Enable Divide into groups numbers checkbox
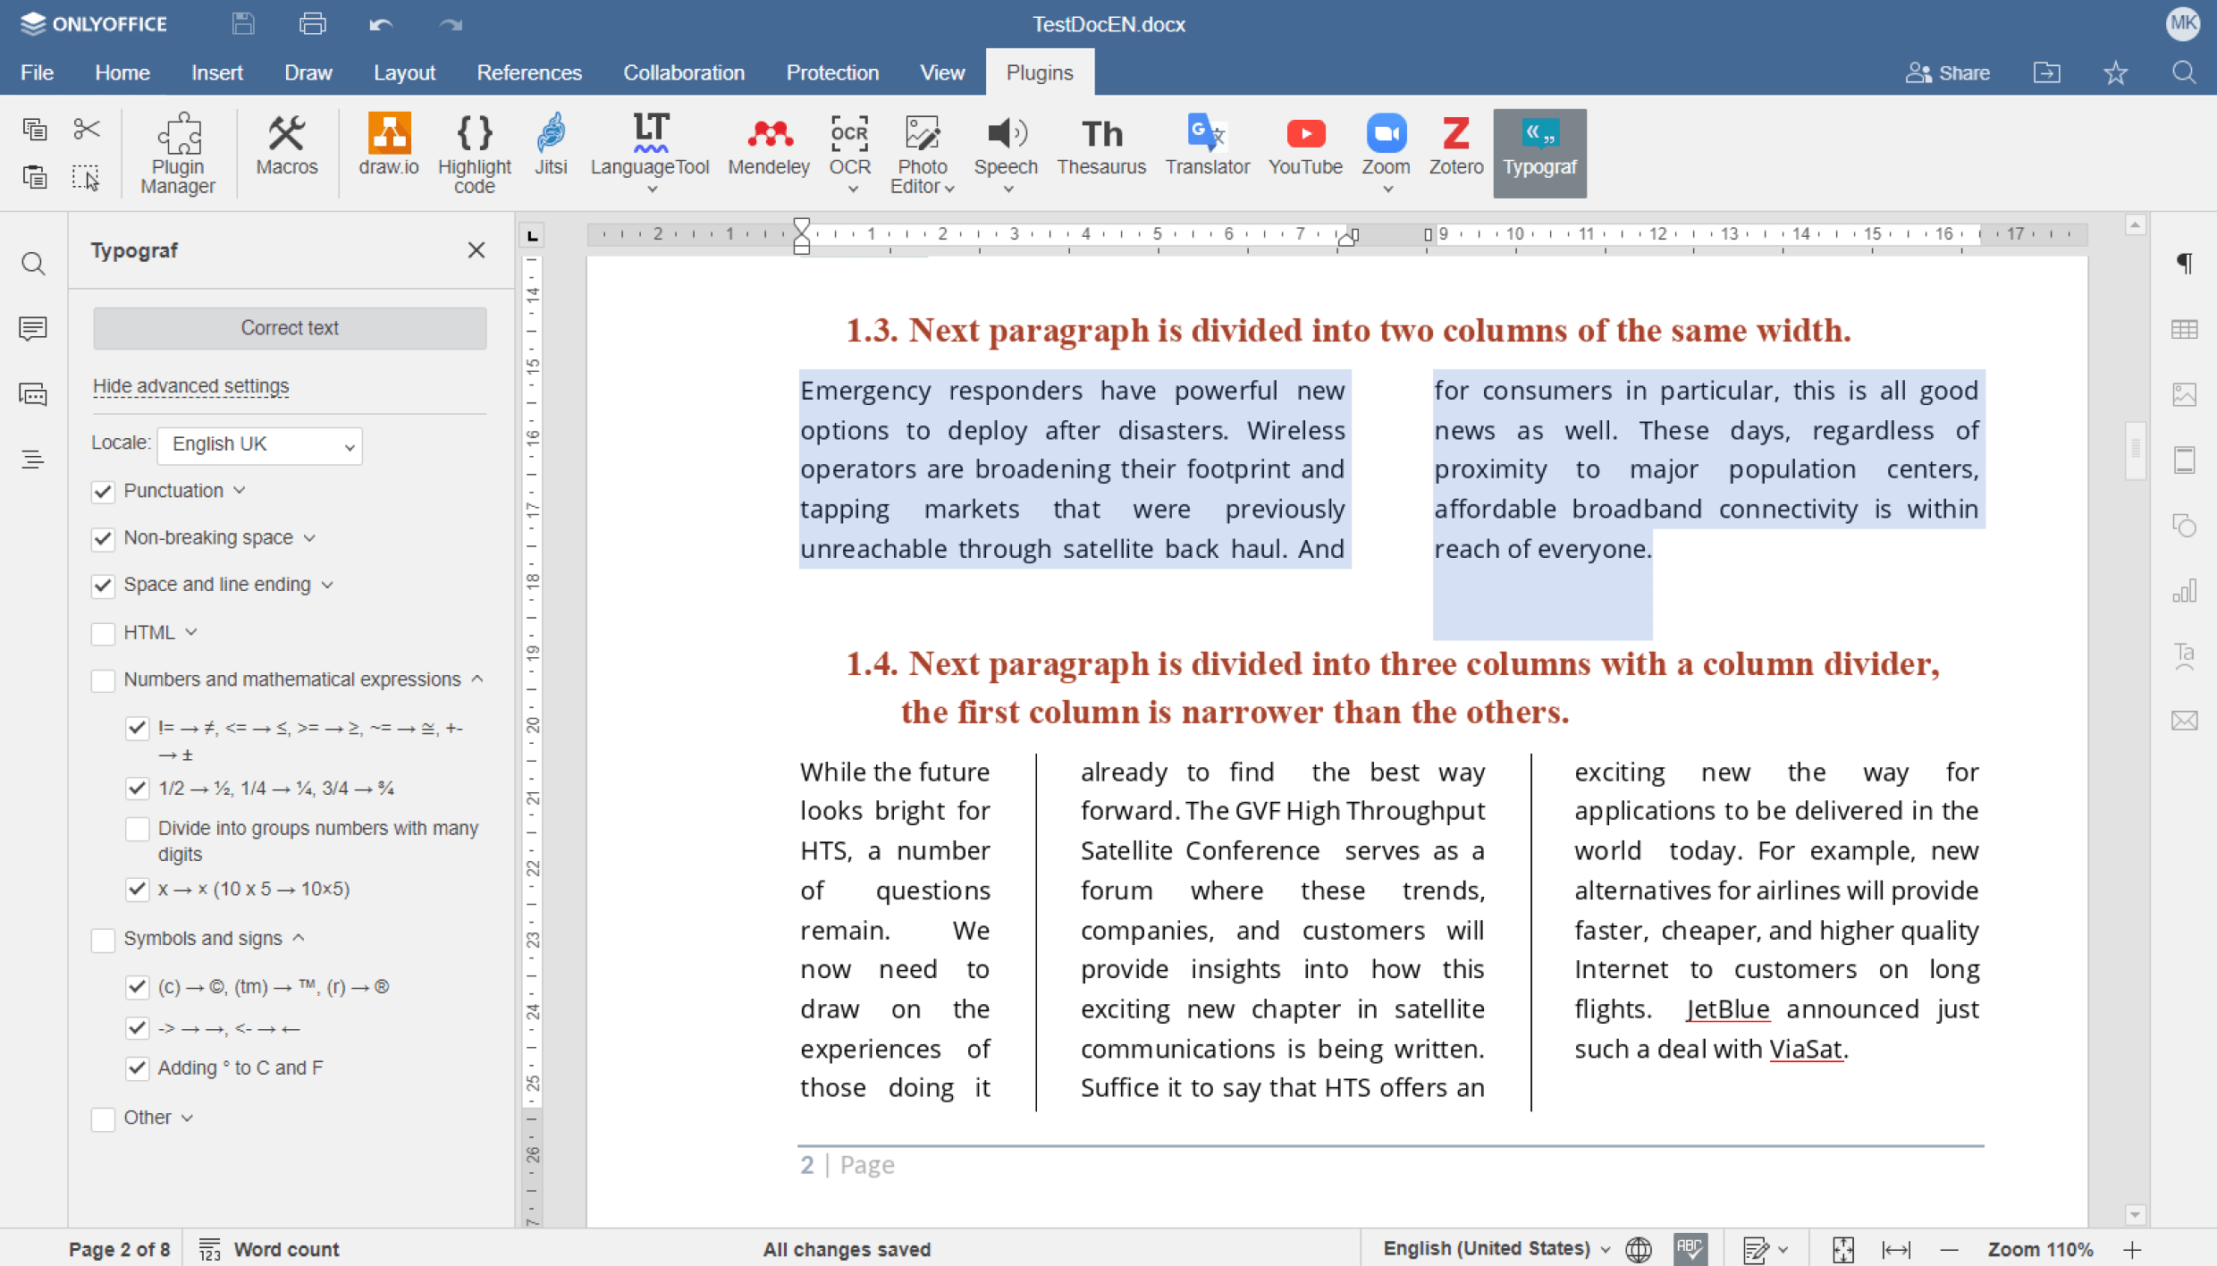The width and height of the screenshot is (2217, 1266). point(137,829)
